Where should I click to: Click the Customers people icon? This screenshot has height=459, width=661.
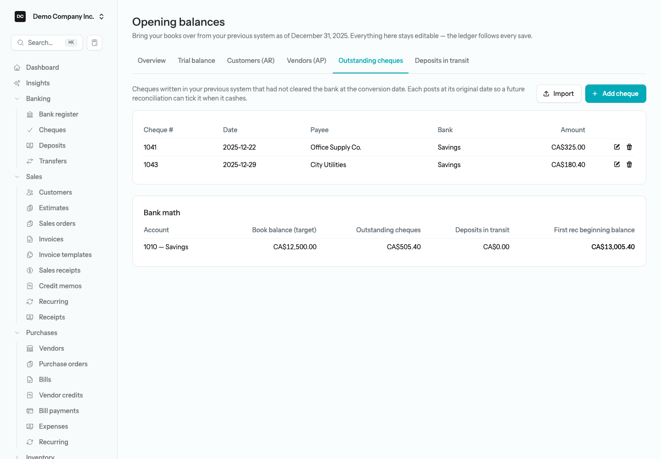(x=30, y=192)
